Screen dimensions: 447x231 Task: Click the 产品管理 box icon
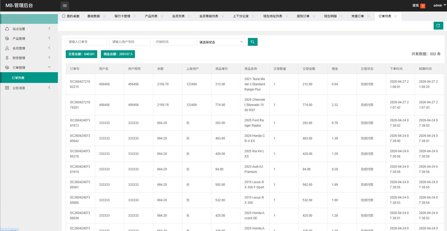[7, 38]
